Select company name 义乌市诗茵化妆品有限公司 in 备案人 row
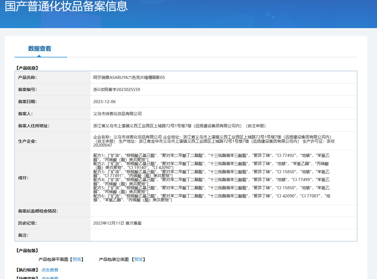This screenshot has height=279, width=377. (118, 114)
